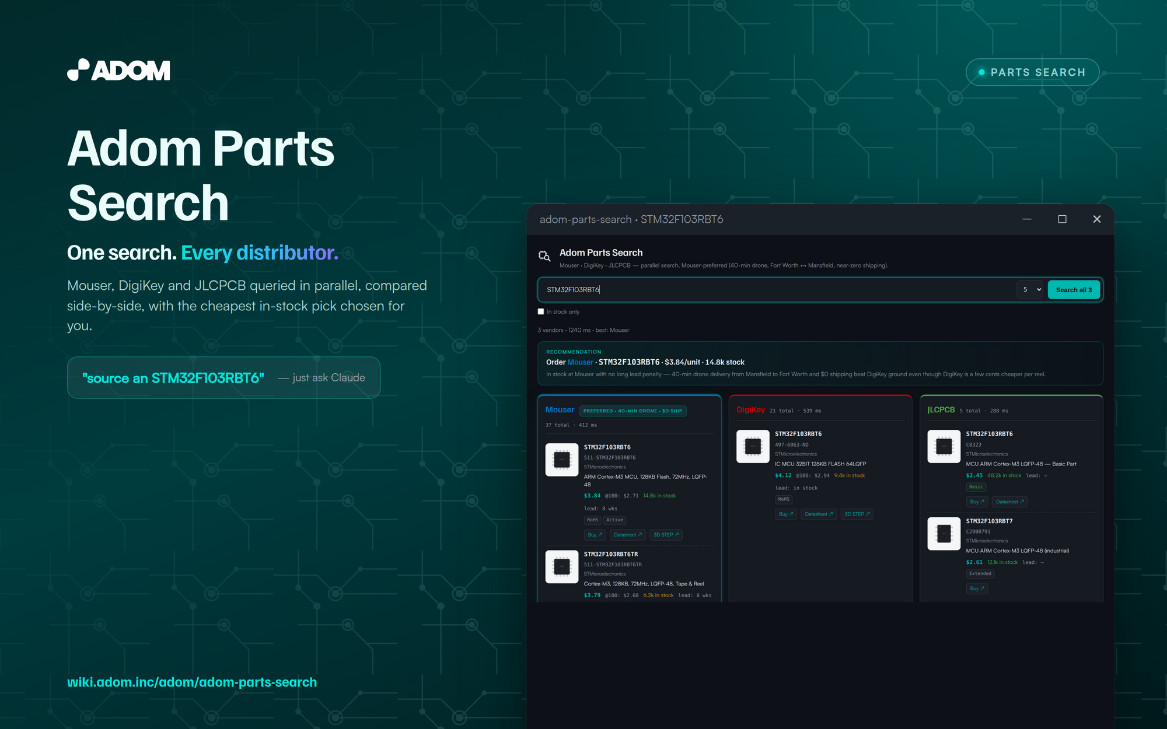Open wiki.adom.inc/adom/adom-parts-search link
Screen dimensions: 1167x729
[192, 682]
